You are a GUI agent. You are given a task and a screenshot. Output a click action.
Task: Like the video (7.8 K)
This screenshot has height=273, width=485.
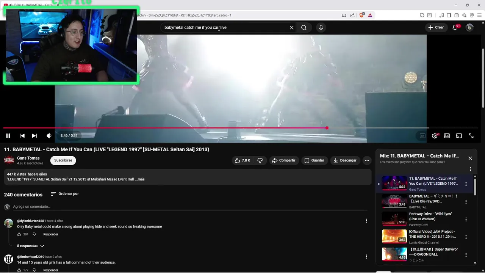click(242, 160)
